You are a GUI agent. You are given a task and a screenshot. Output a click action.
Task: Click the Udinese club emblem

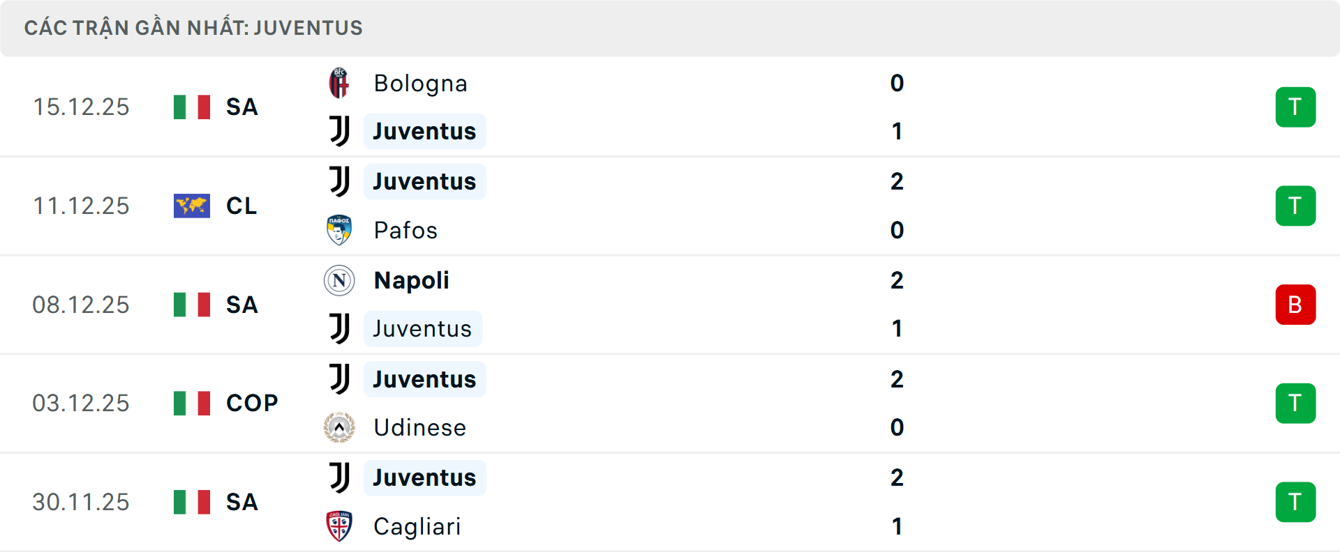339,427
